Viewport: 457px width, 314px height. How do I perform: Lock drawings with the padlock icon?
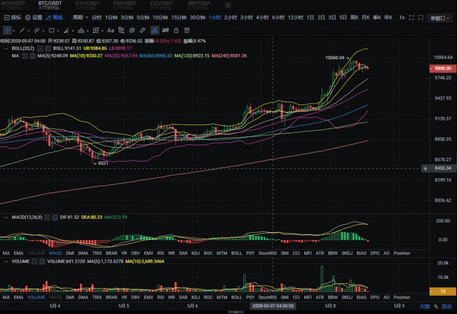click(176, 31)
